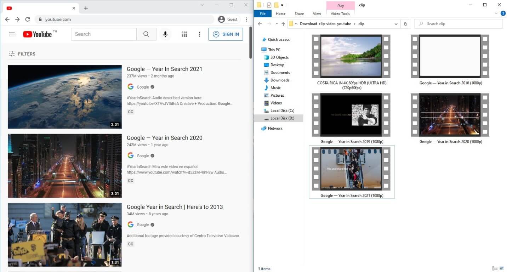The height and width of the screenshot is (272, 507).
Task: Go forward in Chrome browser
Action: pos(17,19)
